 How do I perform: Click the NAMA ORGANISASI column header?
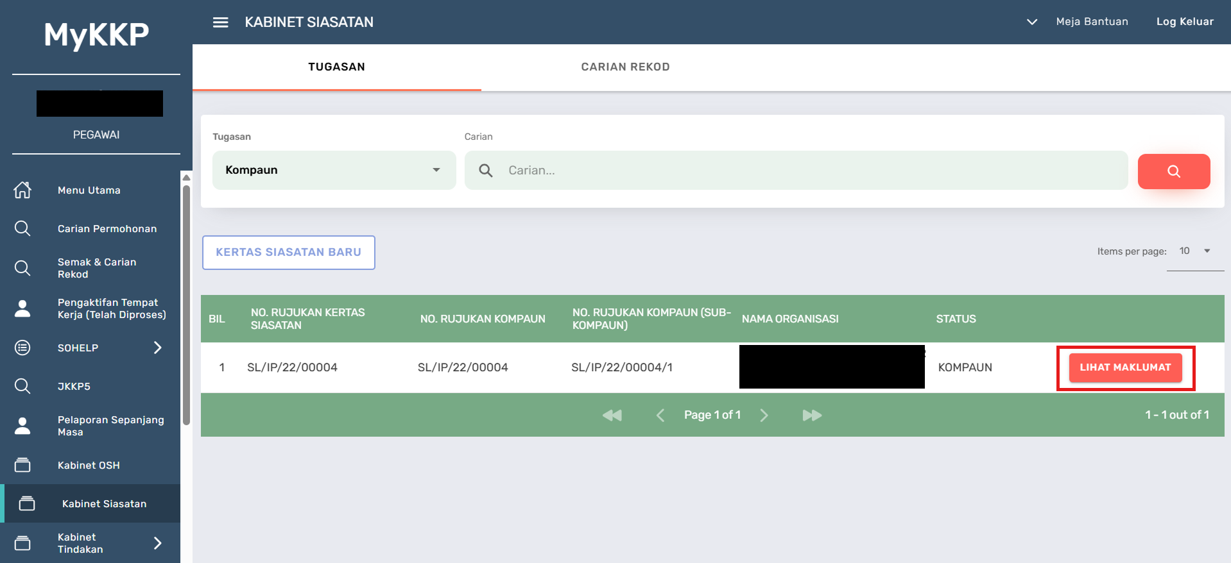790,319
